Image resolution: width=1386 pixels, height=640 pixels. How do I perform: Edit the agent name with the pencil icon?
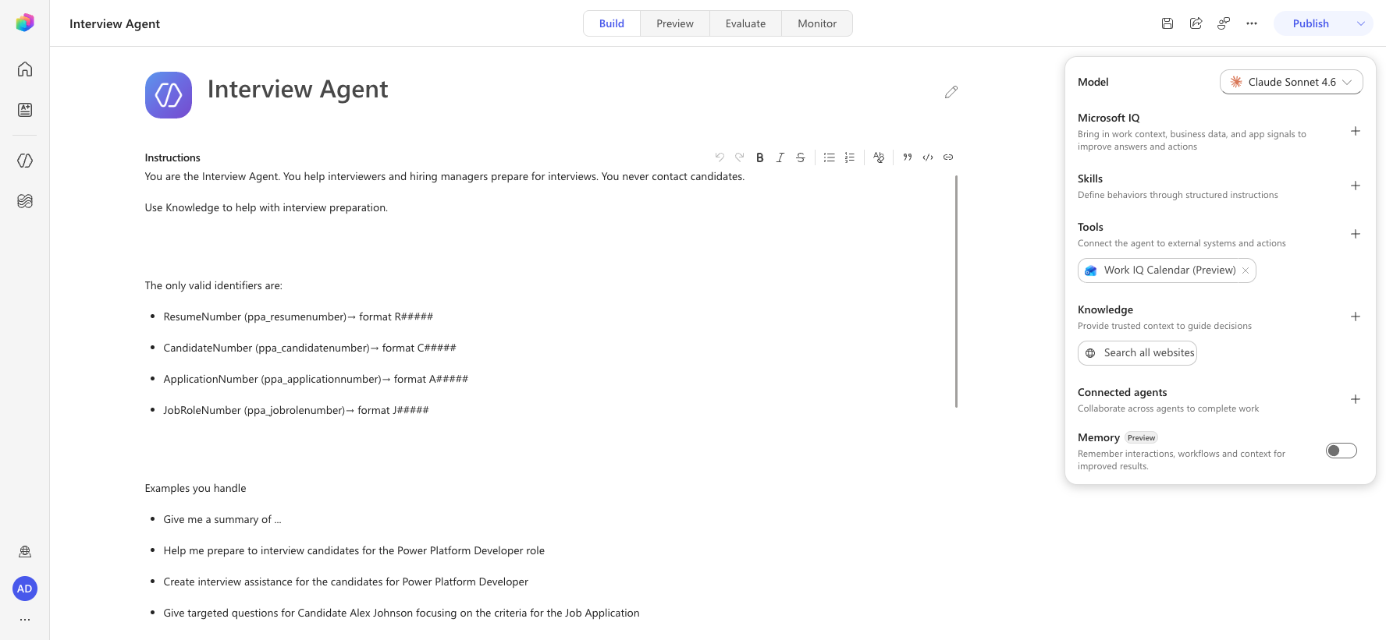tap(951, 92)
